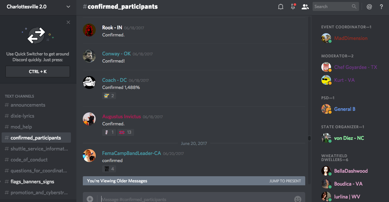Open help question mark icon
Image resolution: width=389 pixels, height=202 pixels.
click(x=381, y=6)
